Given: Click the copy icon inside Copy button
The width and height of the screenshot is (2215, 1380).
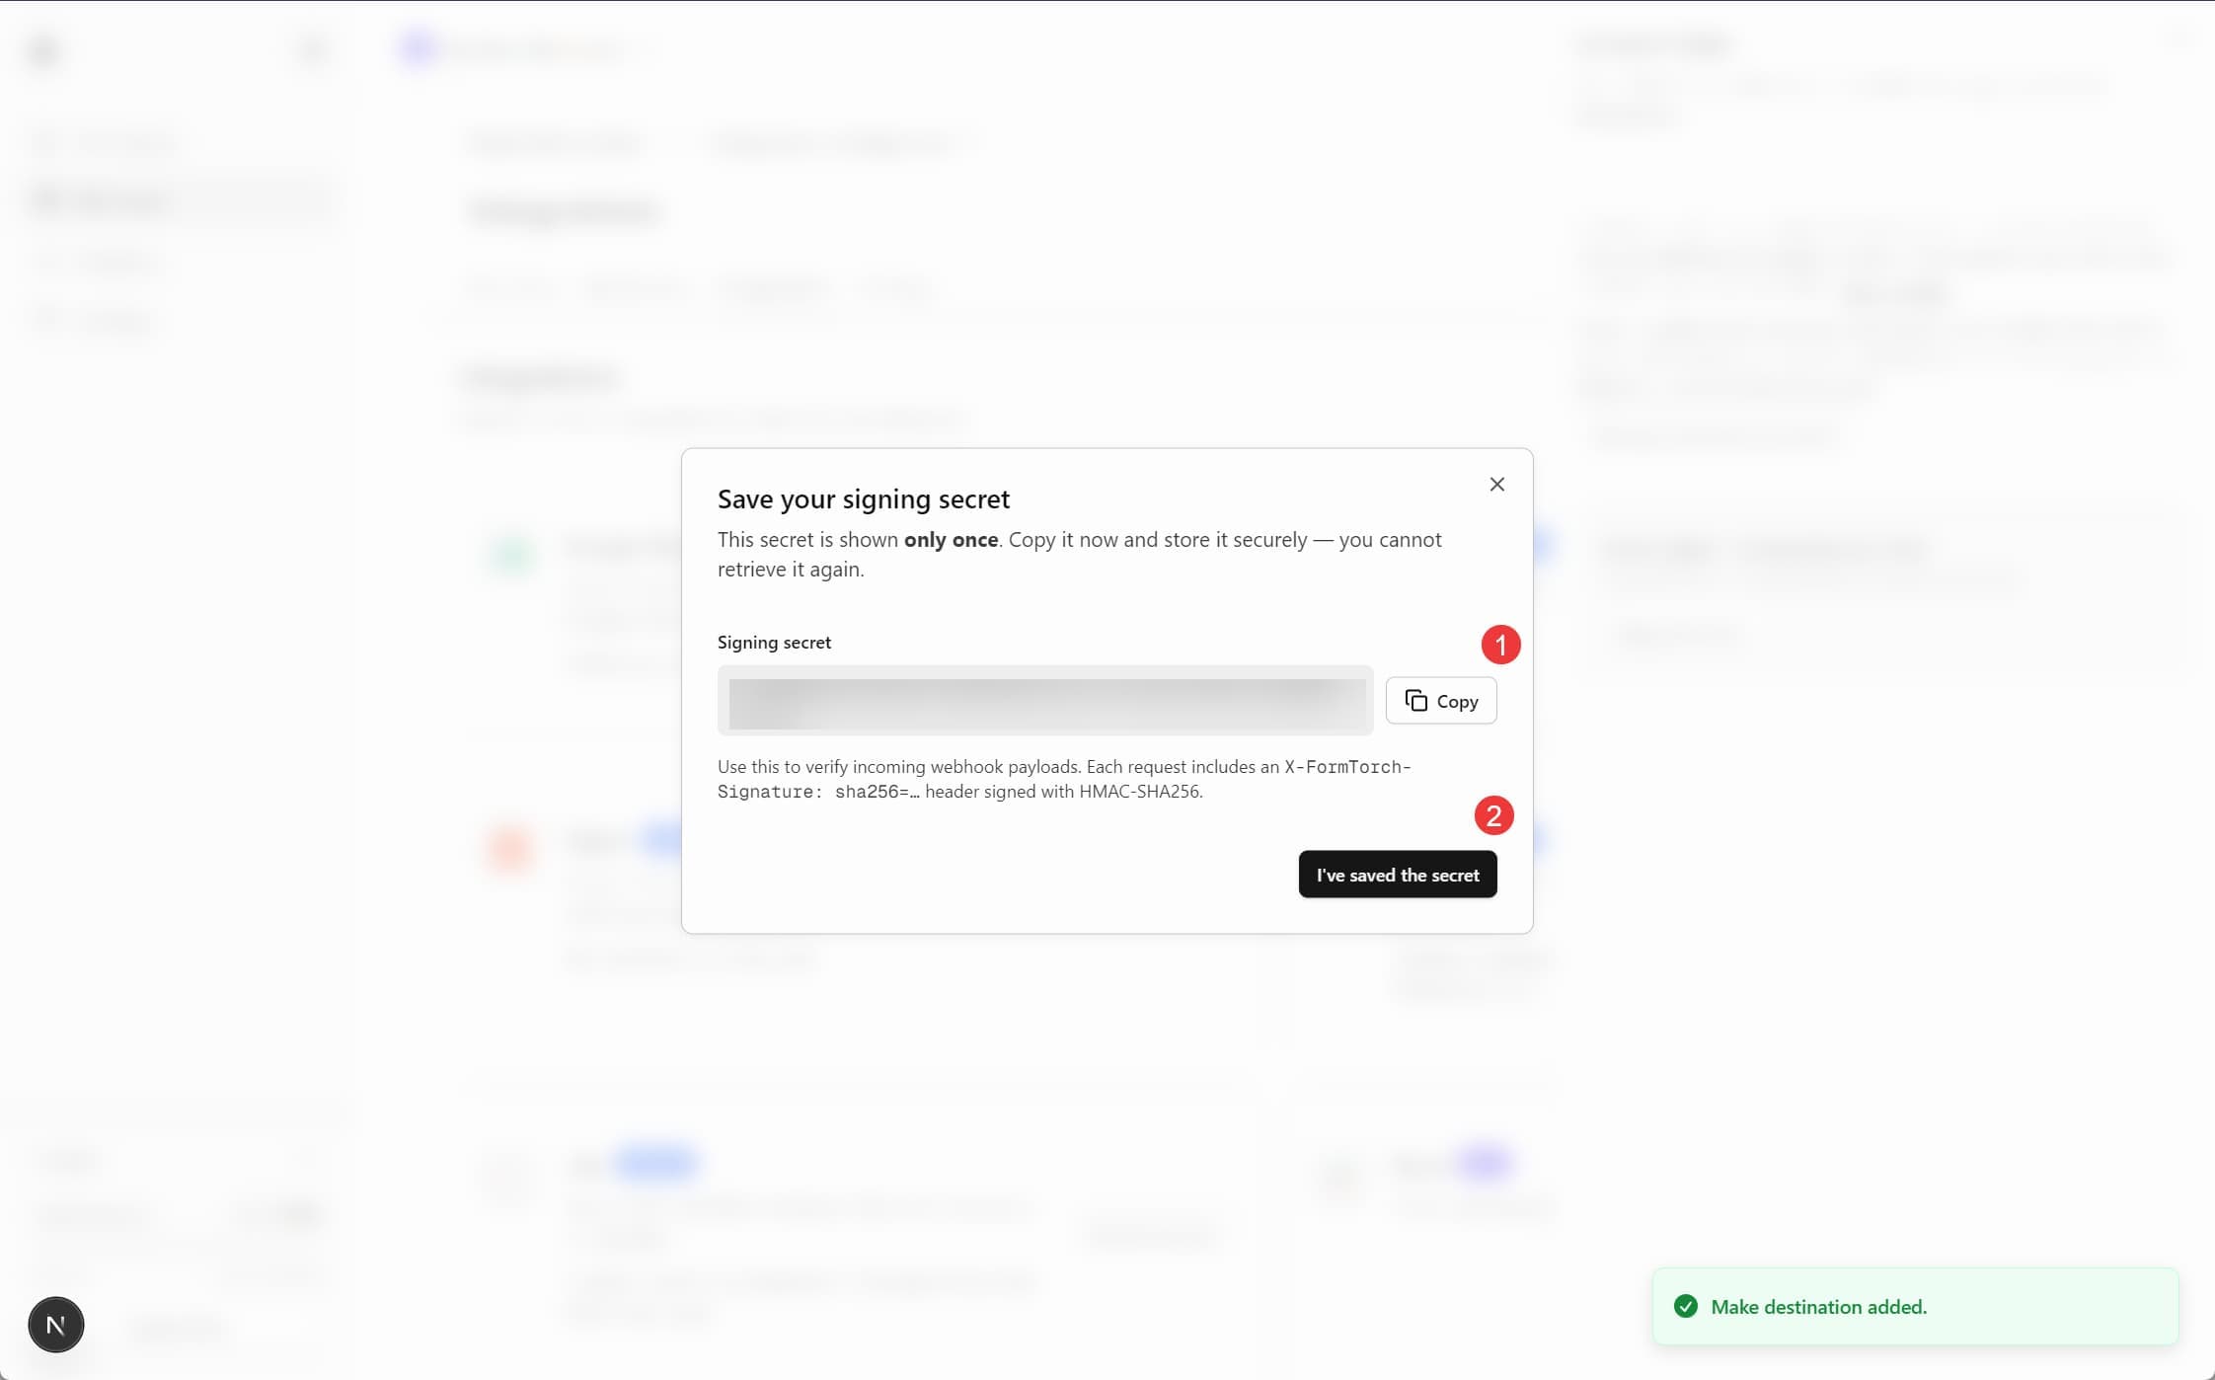Looking at the screenshot, I should coord(1416,701).
